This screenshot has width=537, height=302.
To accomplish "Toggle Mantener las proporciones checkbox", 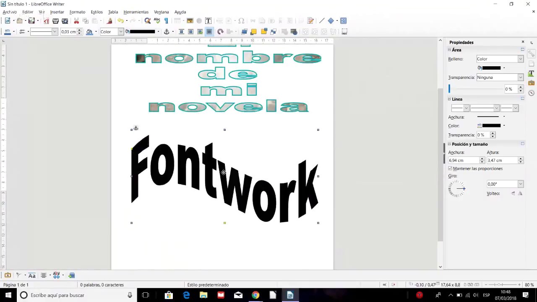I will click(x=450, y=169).
